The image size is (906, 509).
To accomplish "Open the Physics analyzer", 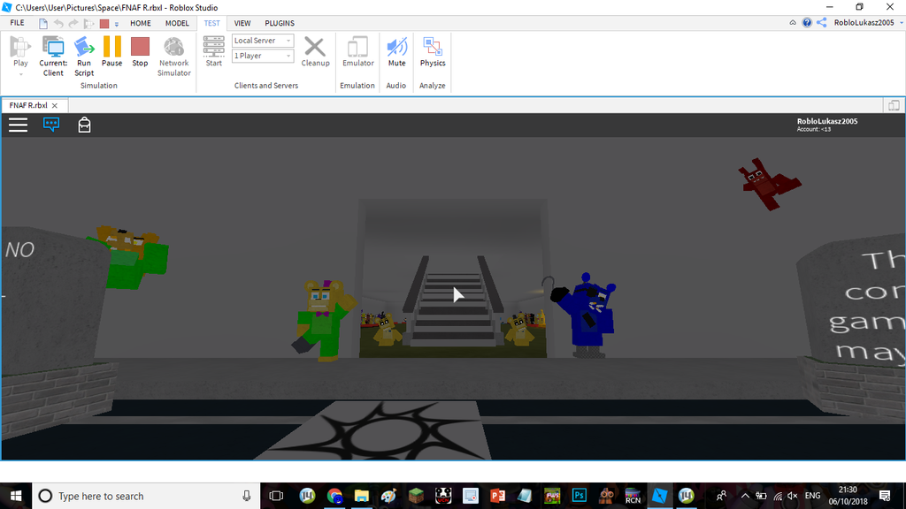I will [x=432, y=51].
